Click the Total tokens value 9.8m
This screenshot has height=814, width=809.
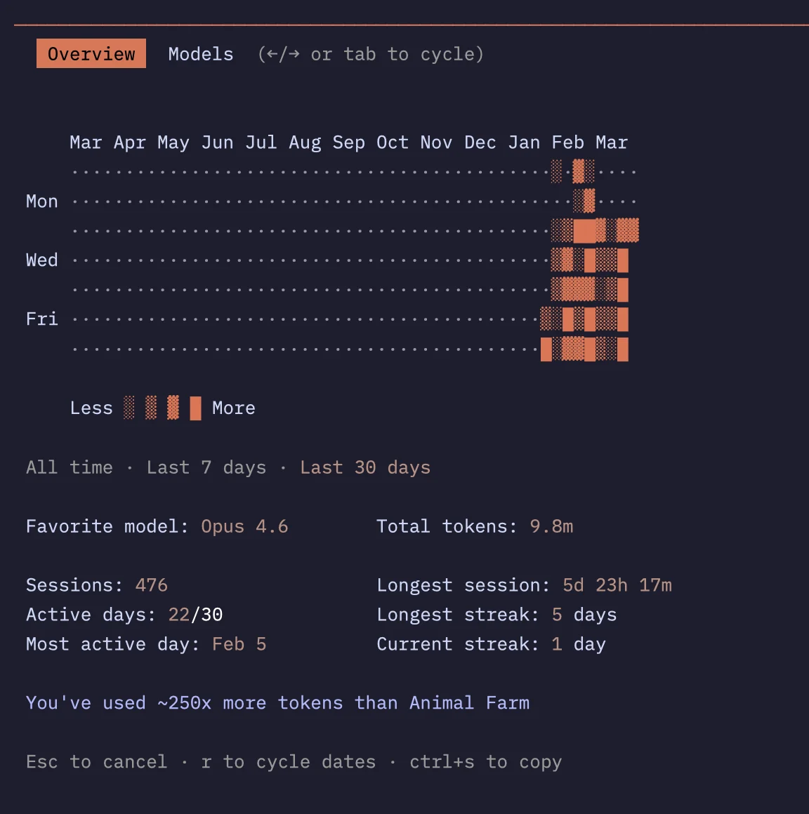(551, 526)
